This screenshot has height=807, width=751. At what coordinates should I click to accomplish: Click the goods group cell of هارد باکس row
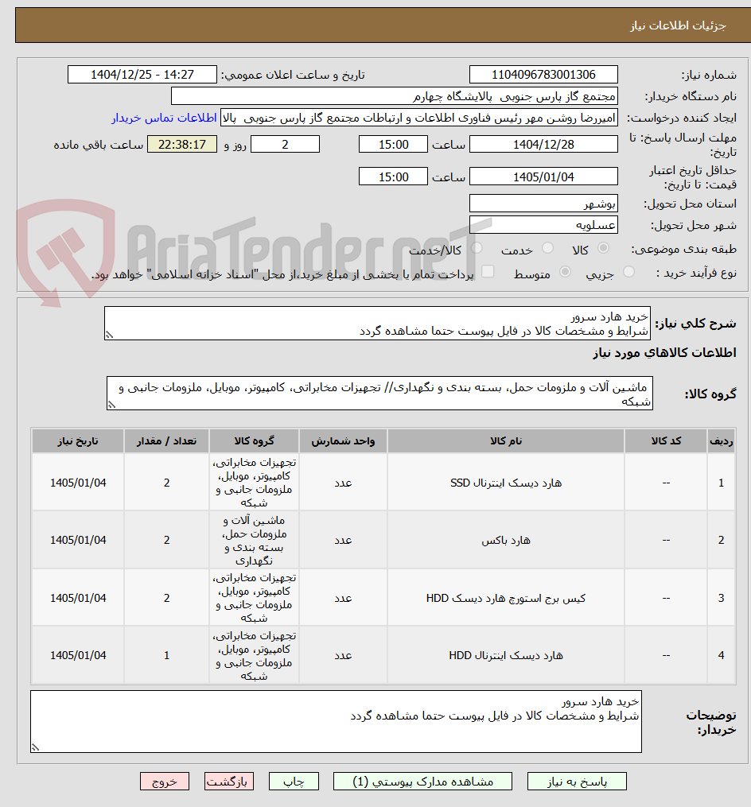click(254, 540)
